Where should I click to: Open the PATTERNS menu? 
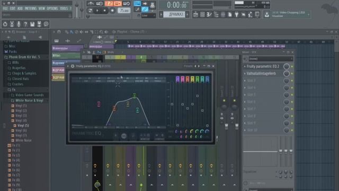(x=31, y=8)
